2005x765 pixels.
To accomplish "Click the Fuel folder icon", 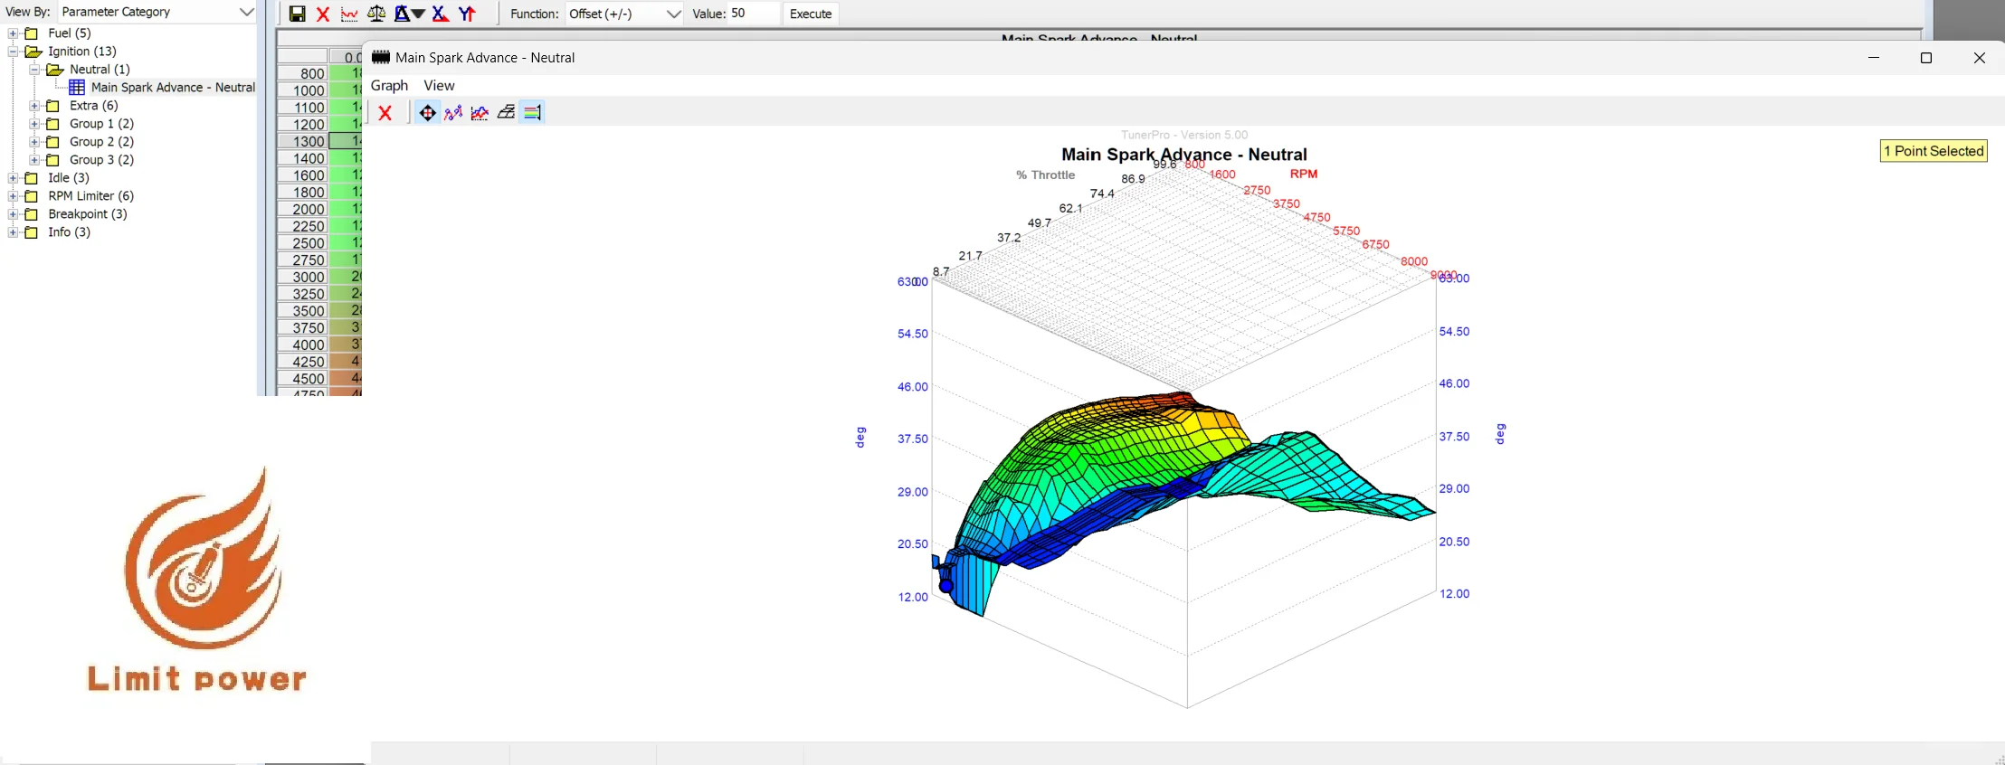I will [x=31, y=33].
